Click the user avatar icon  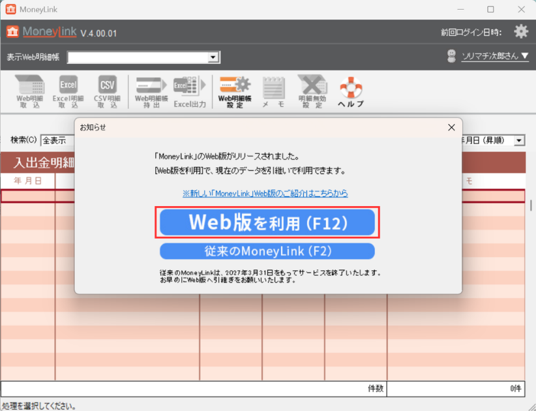452,55
